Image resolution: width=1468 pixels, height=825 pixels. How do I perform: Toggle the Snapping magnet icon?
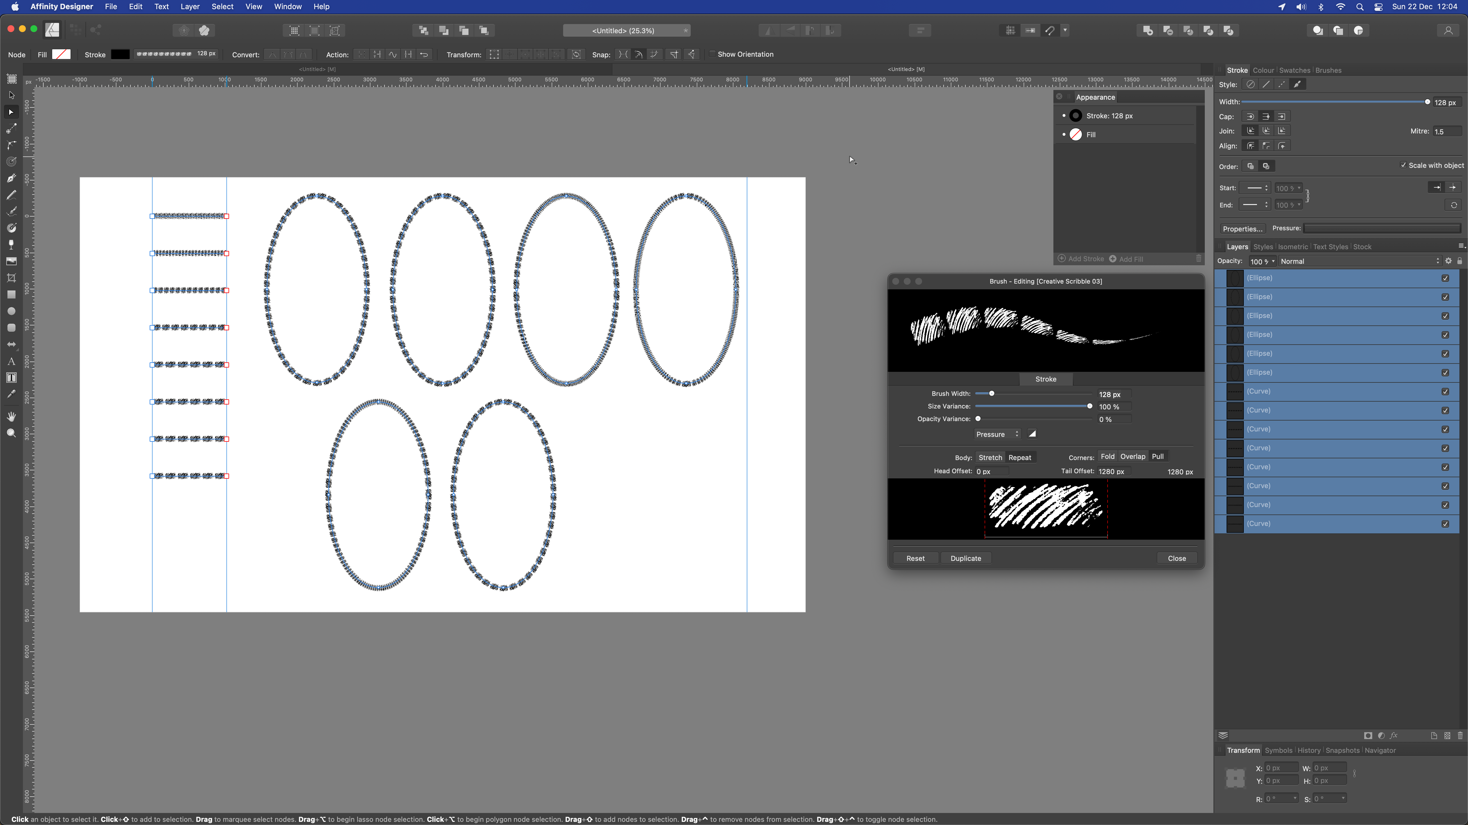click(x=1050, y=31)
